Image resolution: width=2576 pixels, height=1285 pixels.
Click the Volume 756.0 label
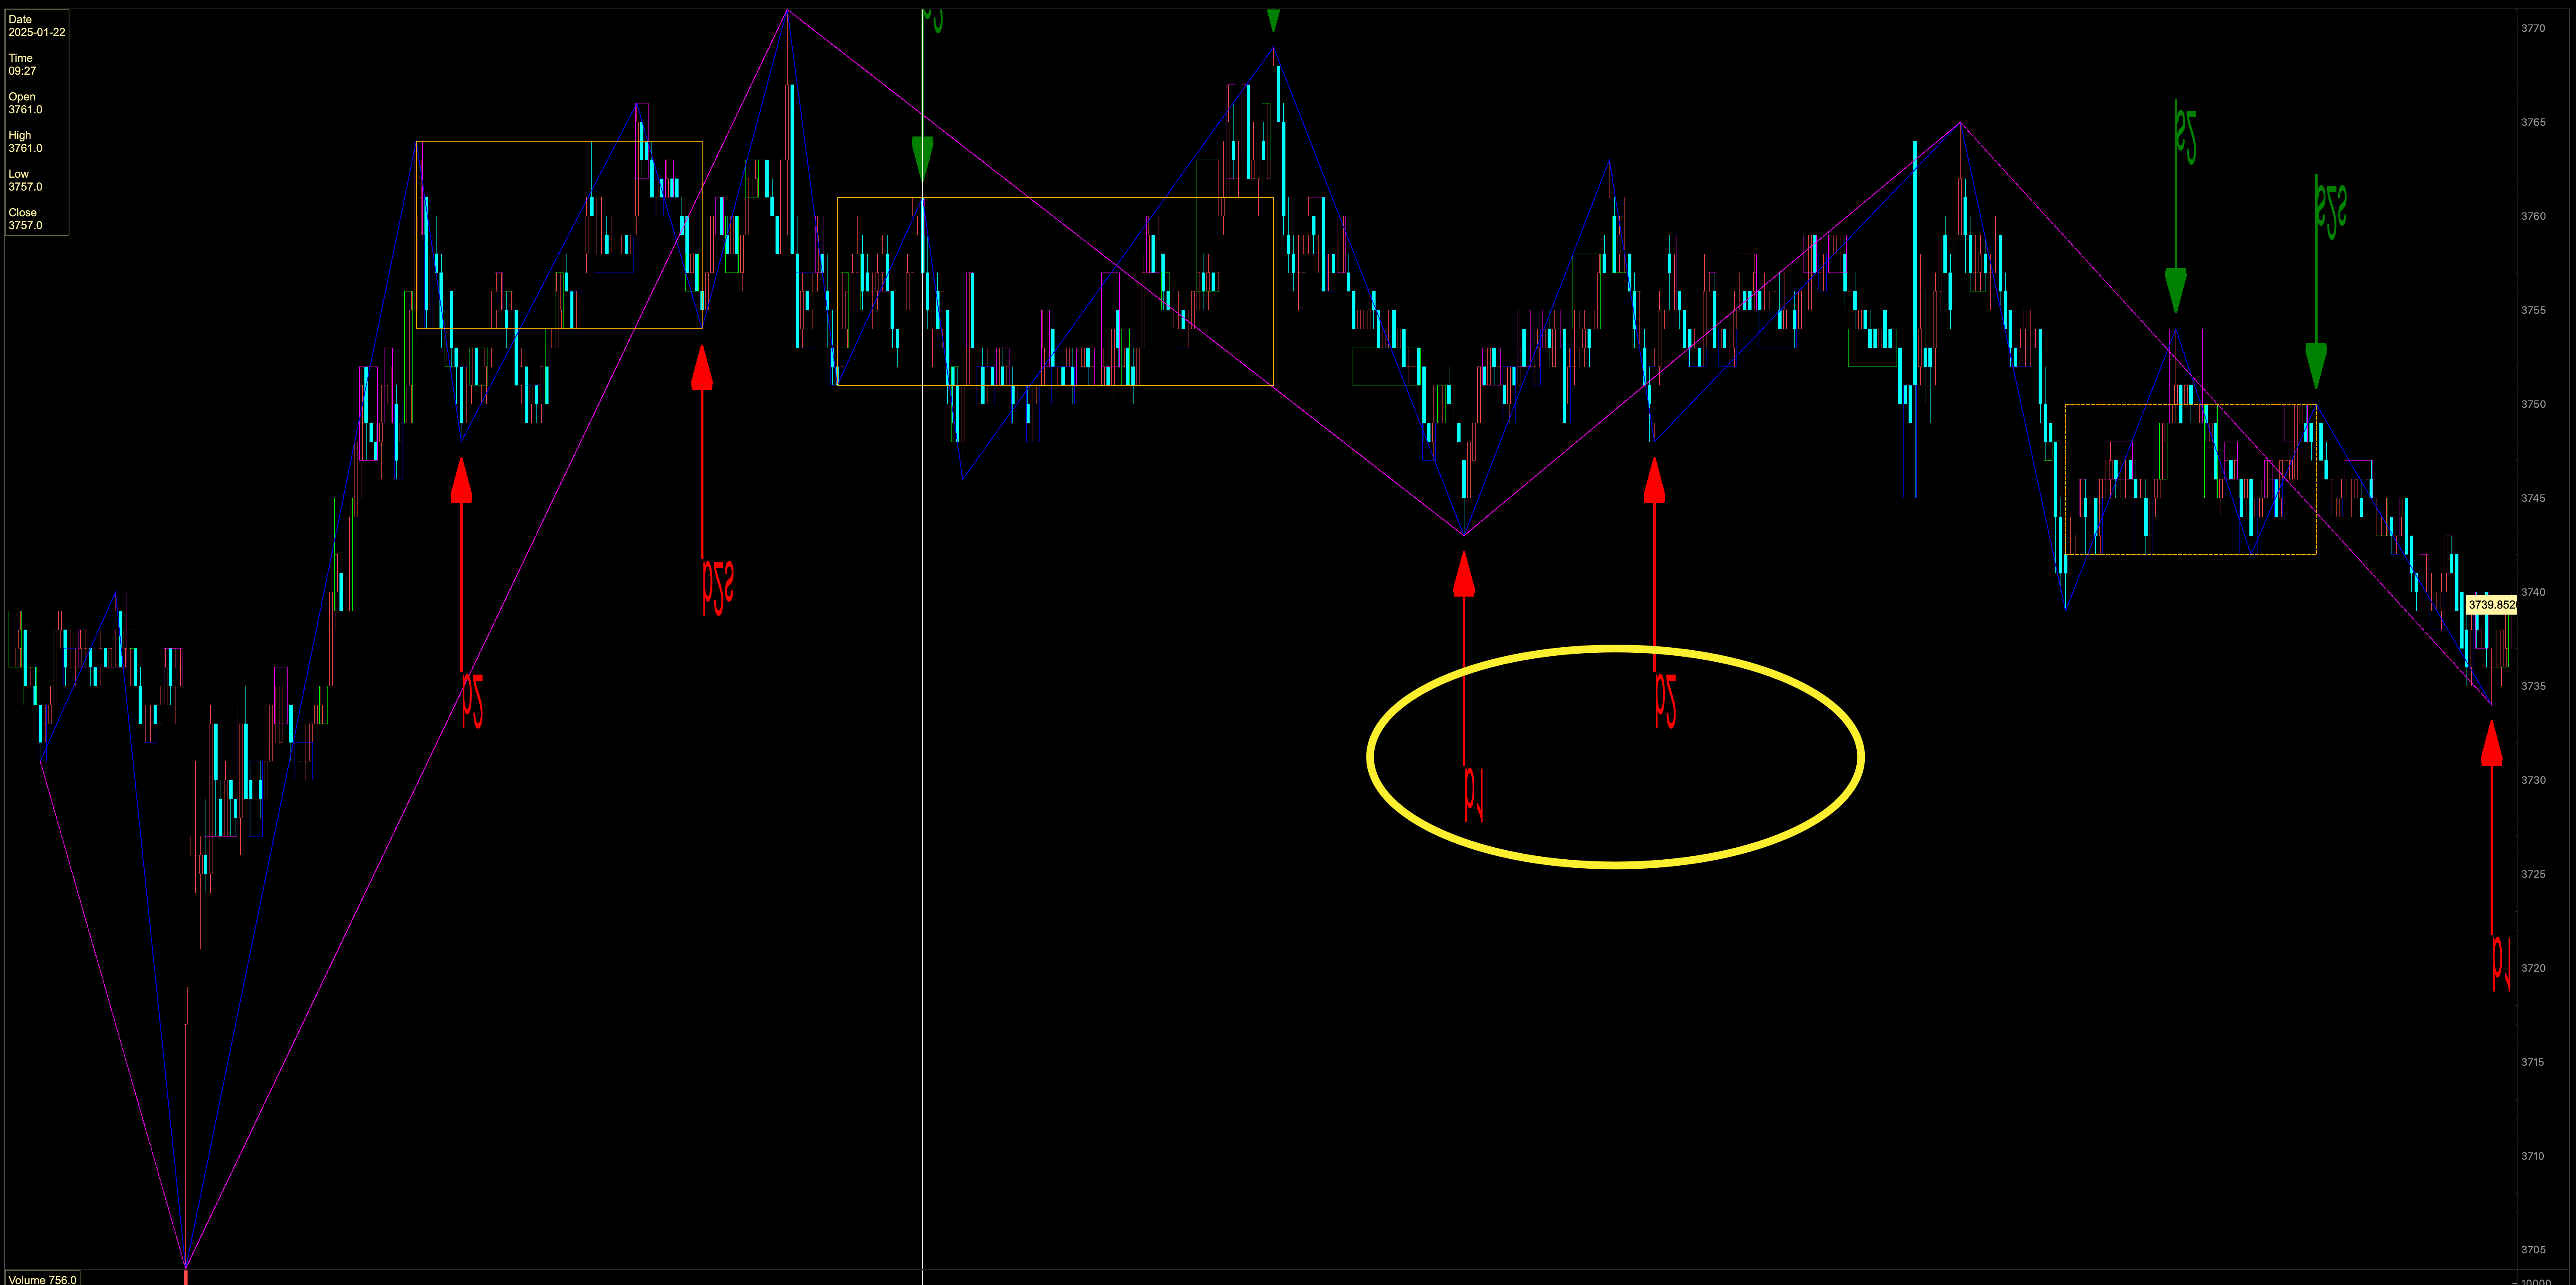42,1279
